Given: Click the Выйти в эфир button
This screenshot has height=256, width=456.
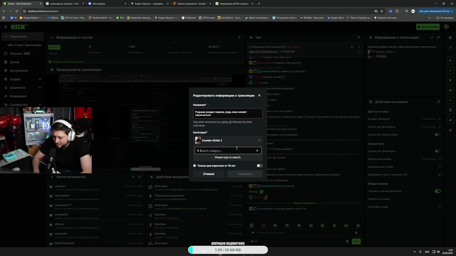Looking at the screenshot, I should 427,27.
